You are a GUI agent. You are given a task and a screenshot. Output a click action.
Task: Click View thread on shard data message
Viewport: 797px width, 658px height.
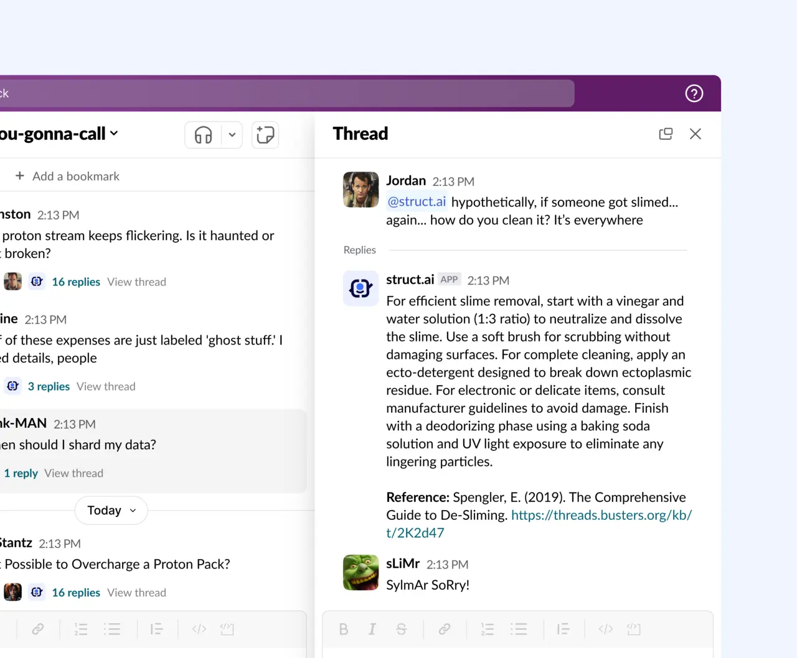(74, 473)
